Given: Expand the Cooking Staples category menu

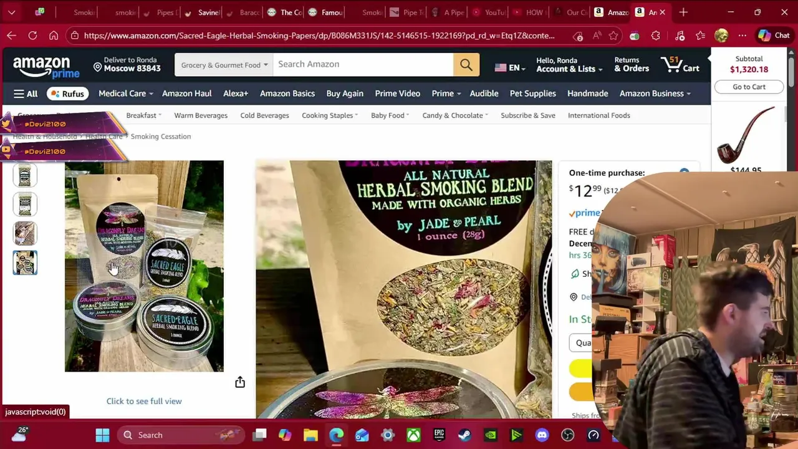Looking at the screenshot, I should (x=330, y=115).
